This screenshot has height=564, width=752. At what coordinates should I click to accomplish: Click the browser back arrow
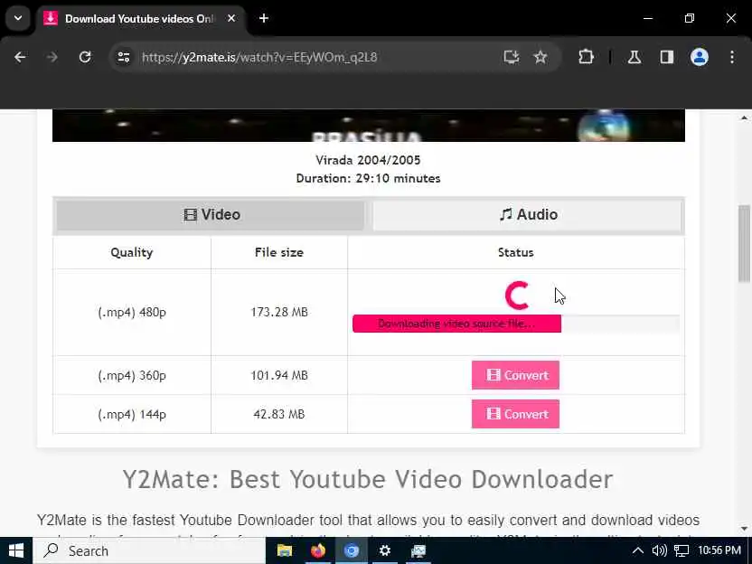20,57
